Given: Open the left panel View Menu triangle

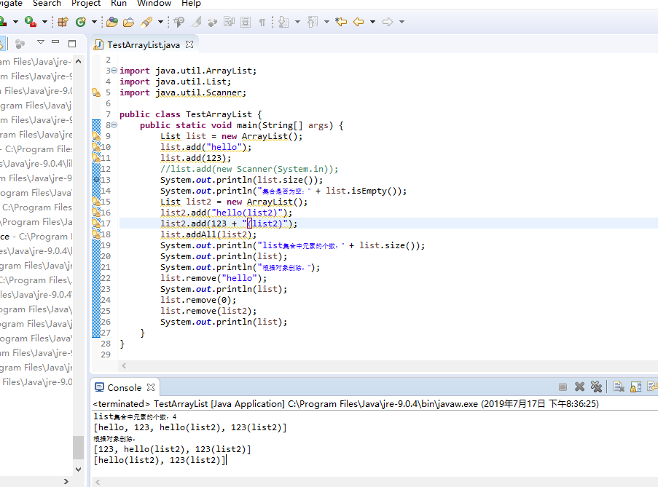Looking at the screenshot, I should pos(40,42).
